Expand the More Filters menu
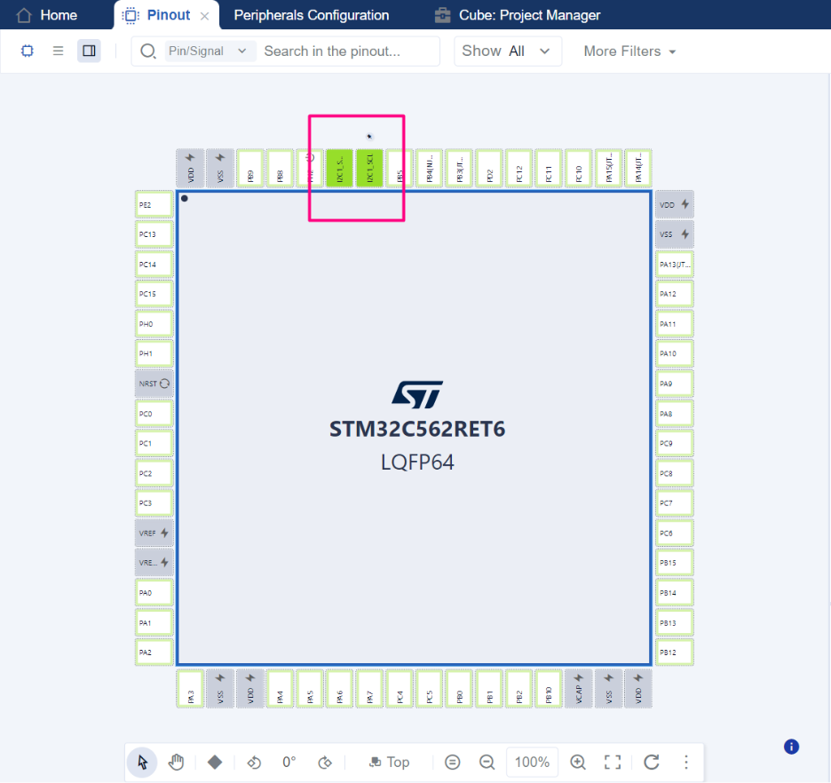The width and height of the screenshot is (831, 783). pyautogui.click(x=629, y=51)
